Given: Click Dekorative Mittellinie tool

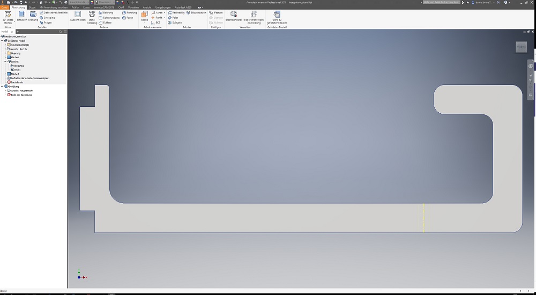Looking at the screenshot, I should [x=54, y=13].
